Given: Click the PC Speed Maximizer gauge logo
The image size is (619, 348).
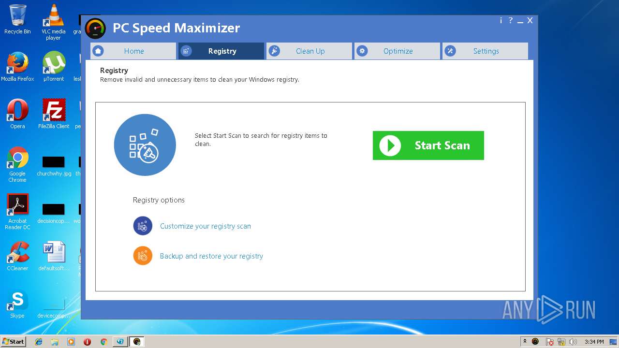Looking at the screenshot, I should pos(95,29).
